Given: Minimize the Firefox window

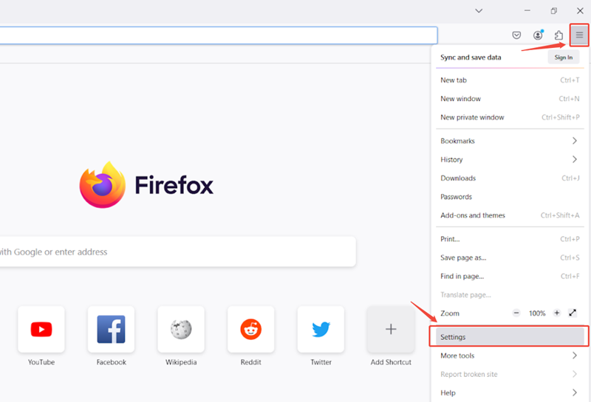Looking at the screenshot, I should pos(527,10).
